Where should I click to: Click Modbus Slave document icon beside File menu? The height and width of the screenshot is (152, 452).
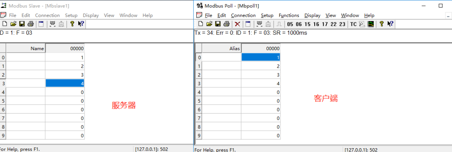(3, 15)
